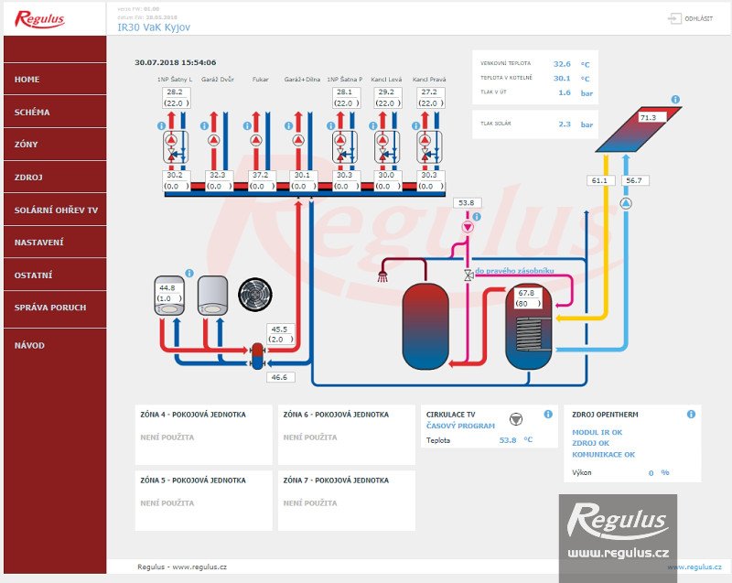Open OSTATNÍ menu item
Screen dimensions: 732x583
tap(55, 275)
